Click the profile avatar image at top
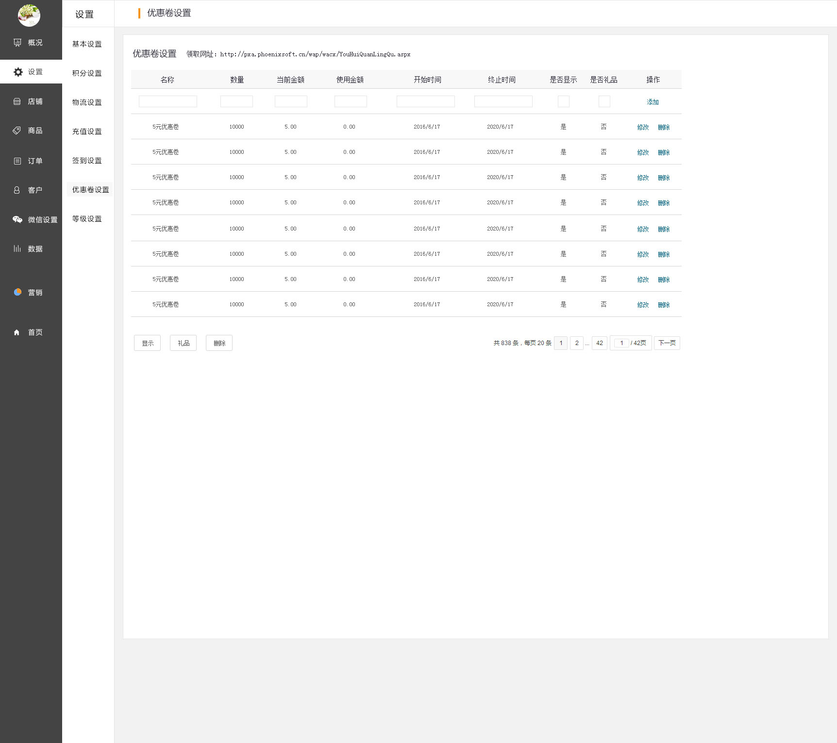 [29, 16]
